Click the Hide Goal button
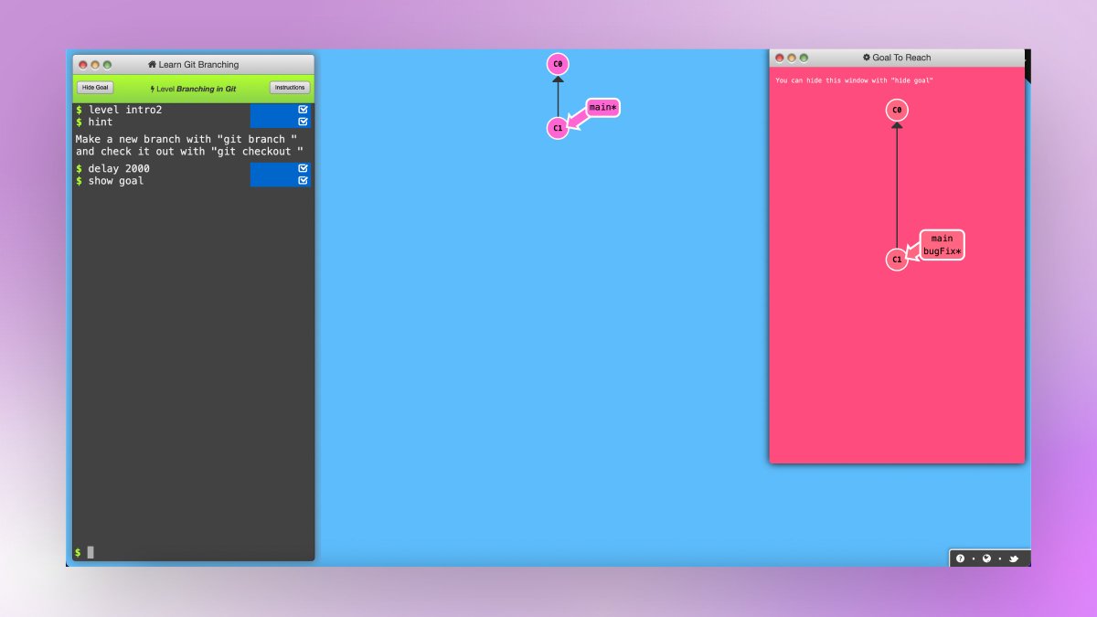Viewport: 1097px width, 617px height. click(x=95, y=88)
